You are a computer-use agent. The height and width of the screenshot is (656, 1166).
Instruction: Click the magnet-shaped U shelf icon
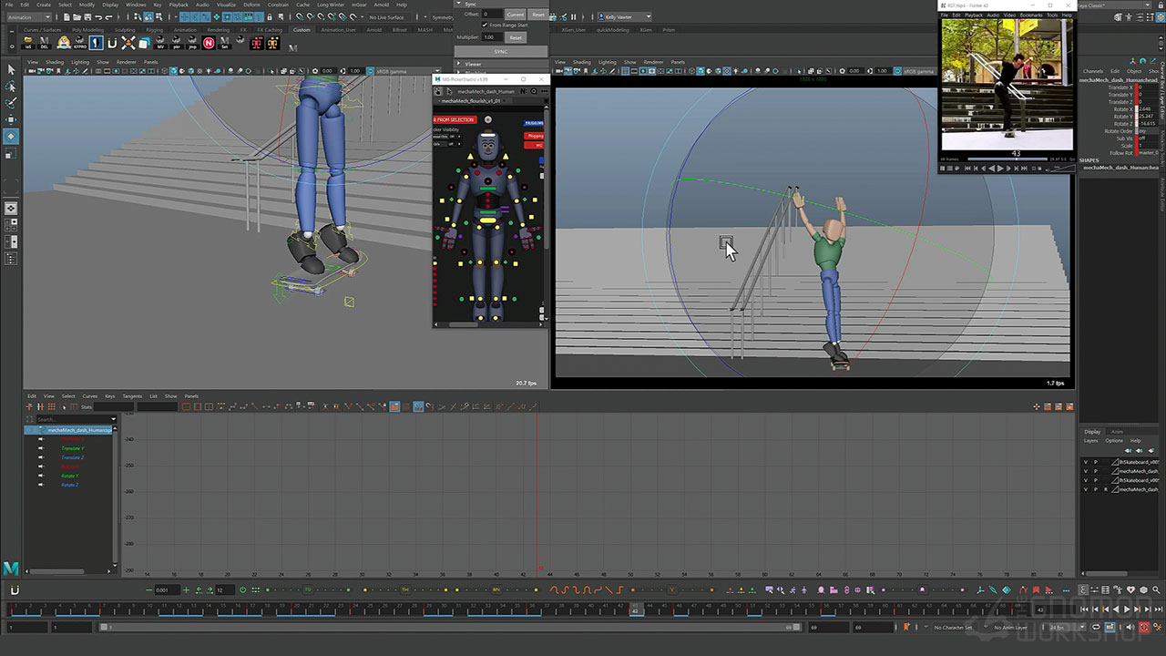tap(112, 43)
